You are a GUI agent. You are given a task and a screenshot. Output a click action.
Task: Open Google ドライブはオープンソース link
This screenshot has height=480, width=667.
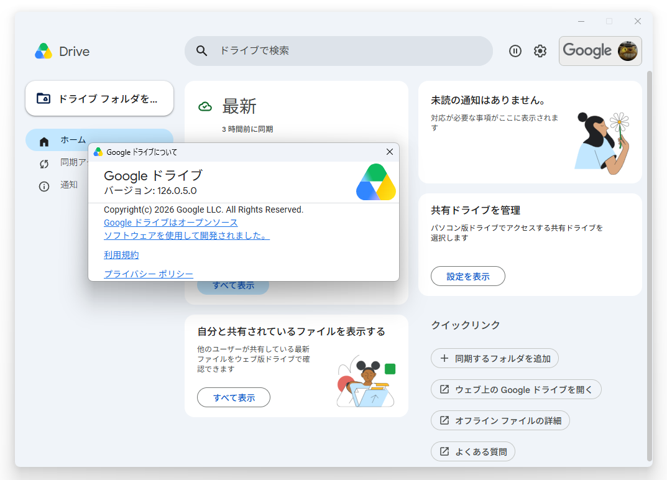click(x=170, y=223)
